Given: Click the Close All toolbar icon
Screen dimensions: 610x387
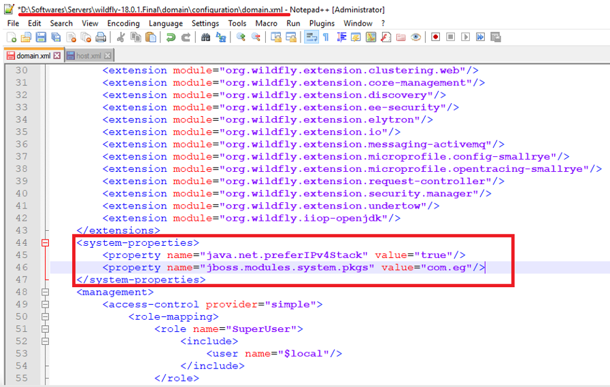Looking at the screenshot, I should click(86, 37).
